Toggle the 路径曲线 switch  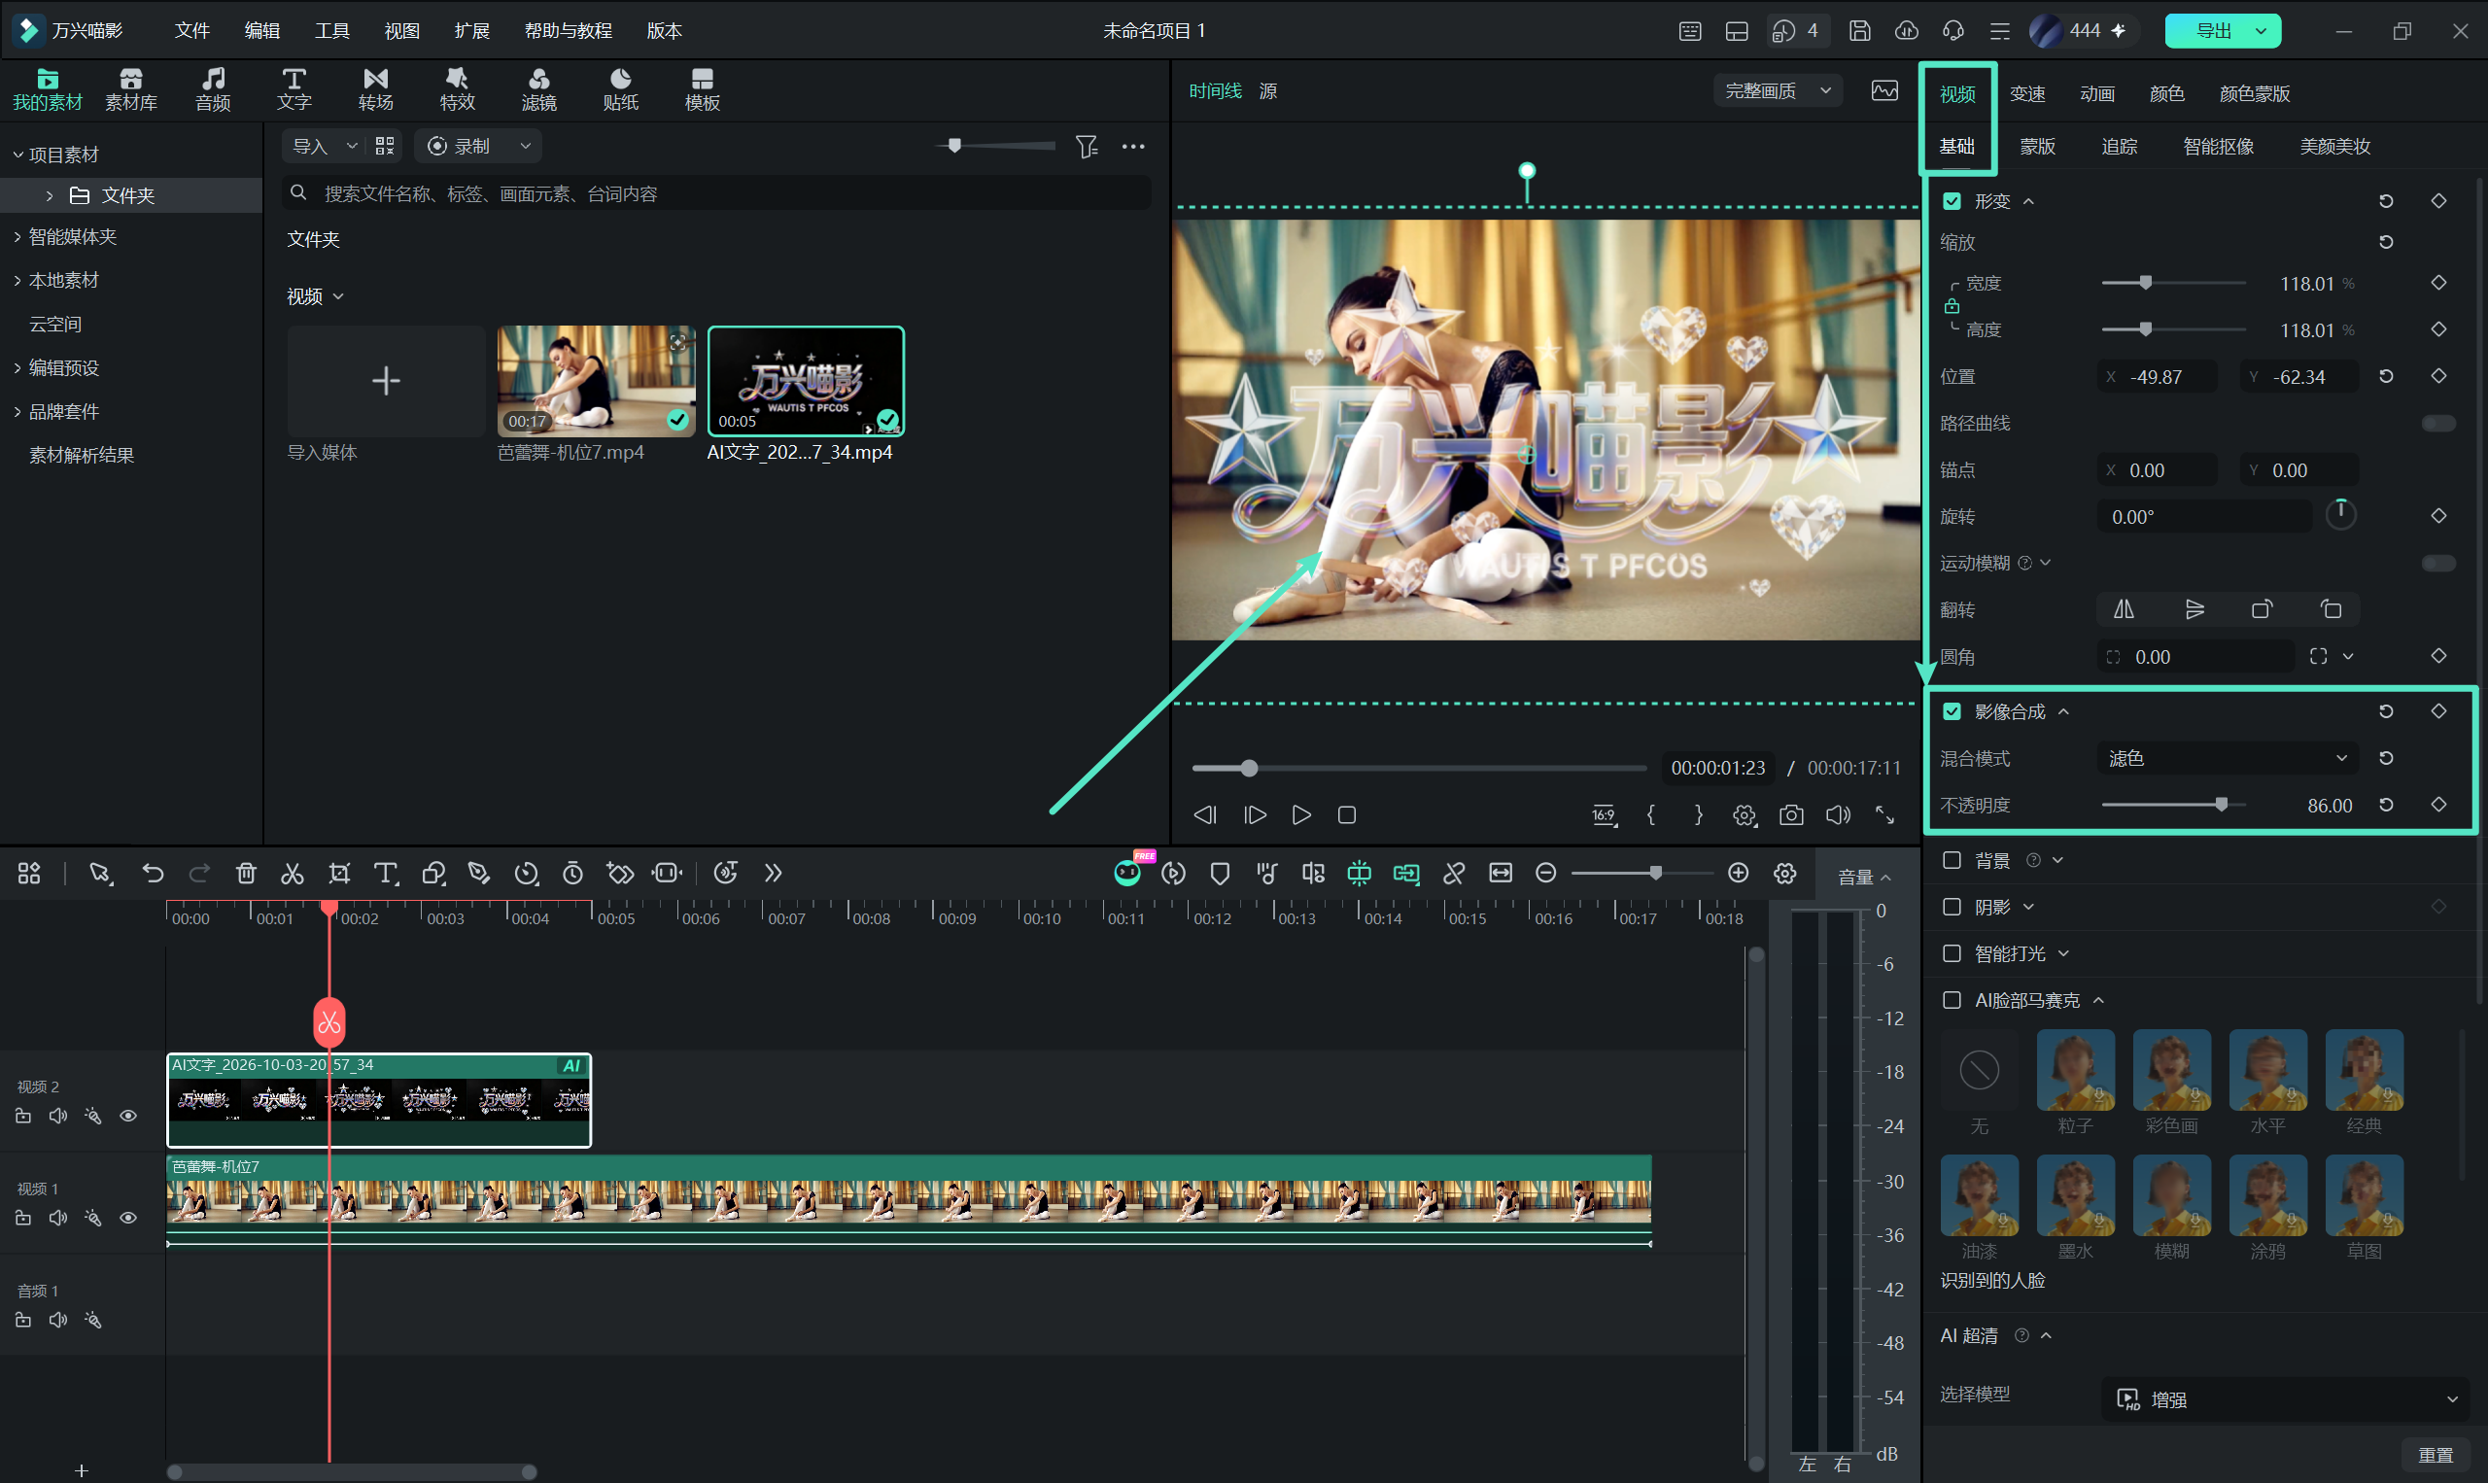click(2438, 423)
